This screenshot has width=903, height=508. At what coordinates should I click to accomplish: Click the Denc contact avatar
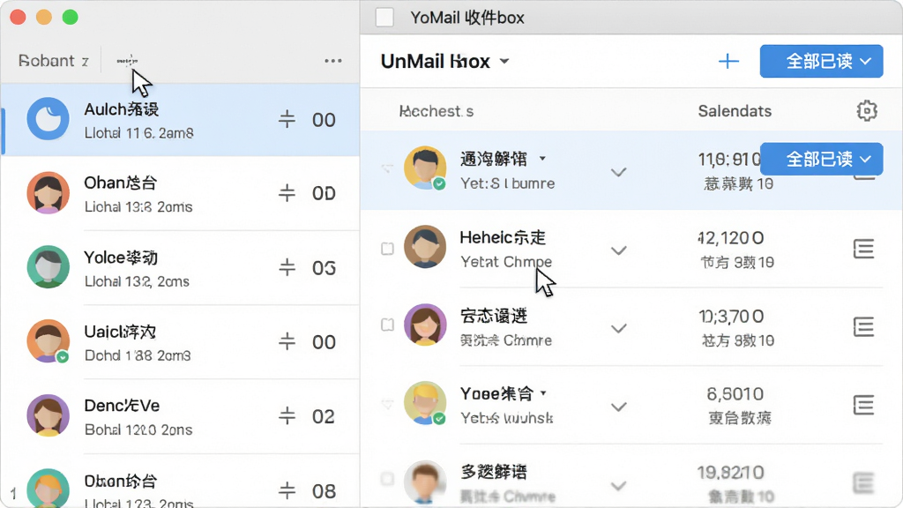[x=48, y=415]
